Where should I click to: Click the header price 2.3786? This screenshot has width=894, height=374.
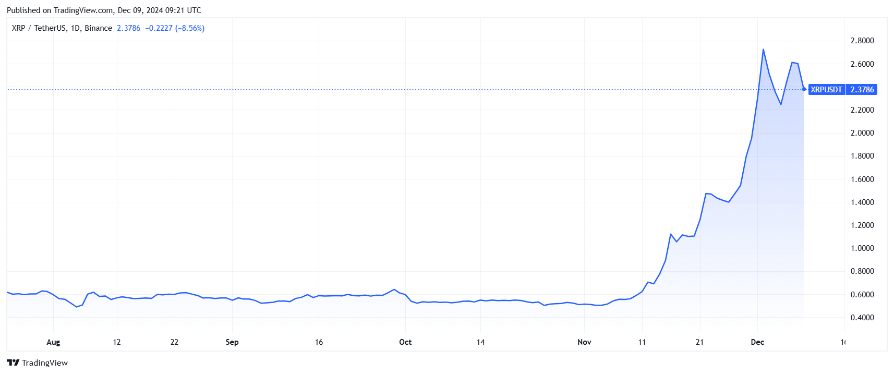pyautogui.click(x=128, y=28)
